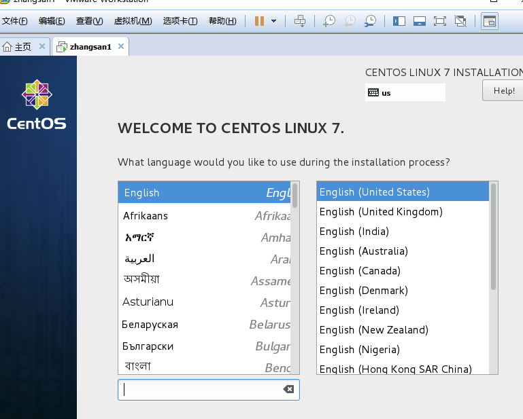Select Беларуская in the language list
Screen dimensions: 523x419
[204, 324]
